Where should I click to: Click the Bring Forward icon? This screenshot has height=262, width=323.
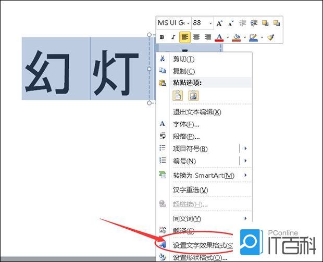coord(265,23)
